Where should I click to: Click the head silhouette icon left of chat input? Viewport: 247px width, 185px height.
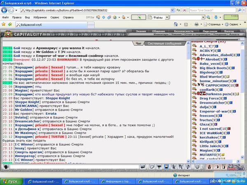[x=6, y=167]
